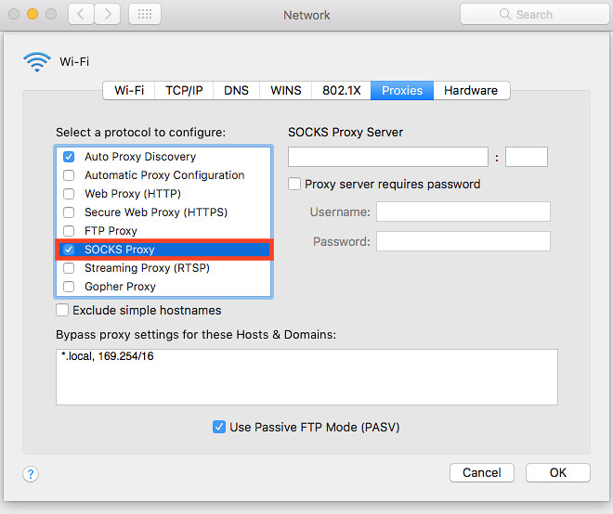Click the magnifier icon in Search
613x514 pixels.
coord(504,15)
